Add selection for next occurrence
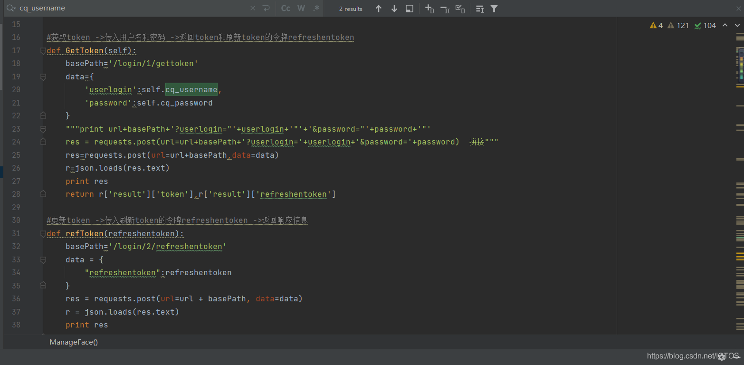Viewport: 744px width, 365px height. point(429,9)
